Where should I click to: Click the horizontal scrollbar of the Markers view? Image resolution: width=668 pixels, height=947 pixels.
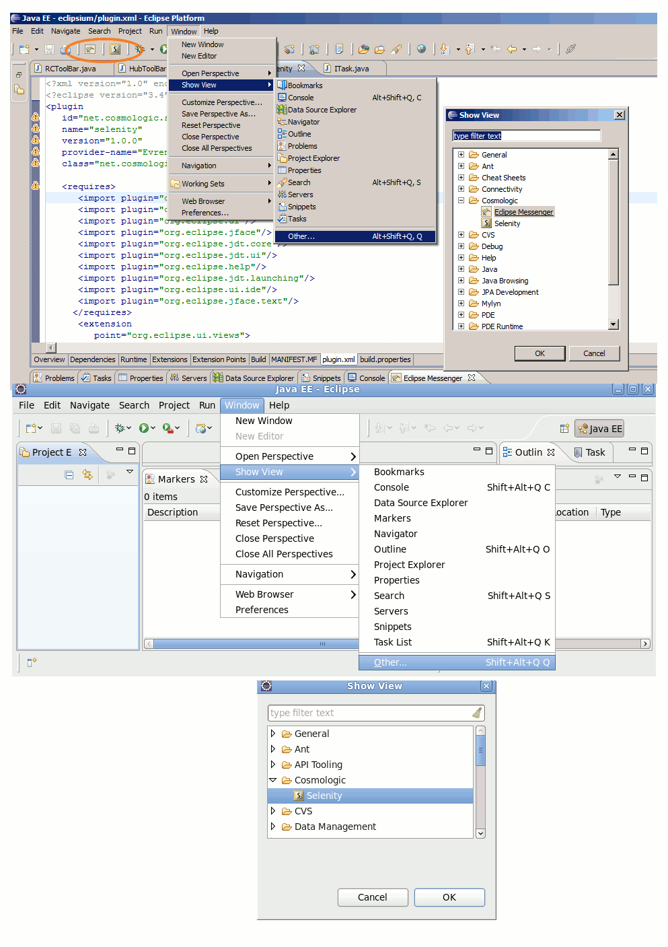coord(398,644)
